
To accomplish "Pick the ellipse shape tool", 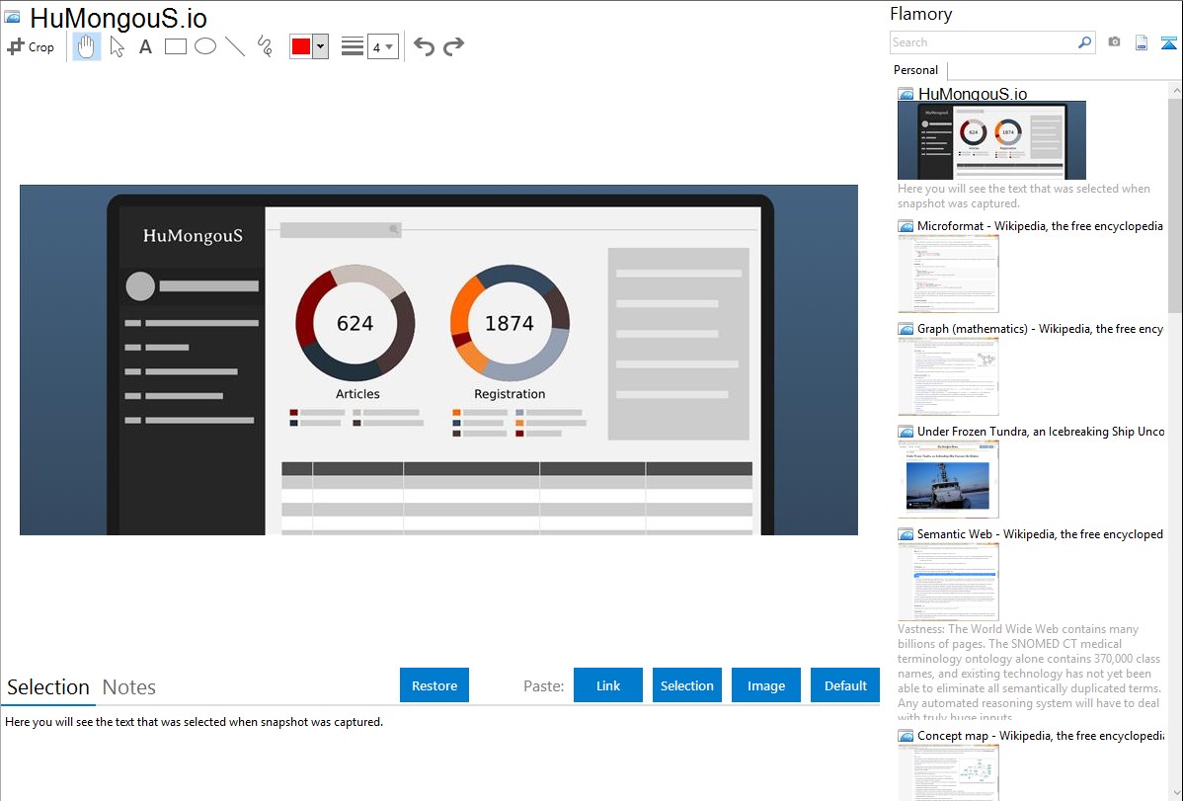I will point(205,46).
